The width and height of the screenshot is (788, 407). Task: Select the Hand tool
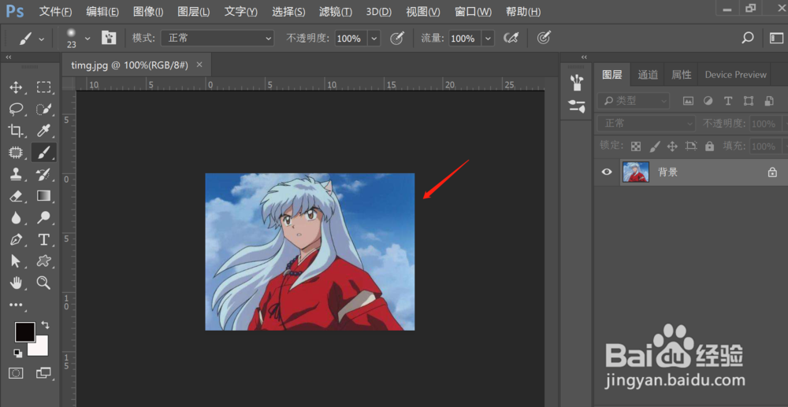click(16, 283)
